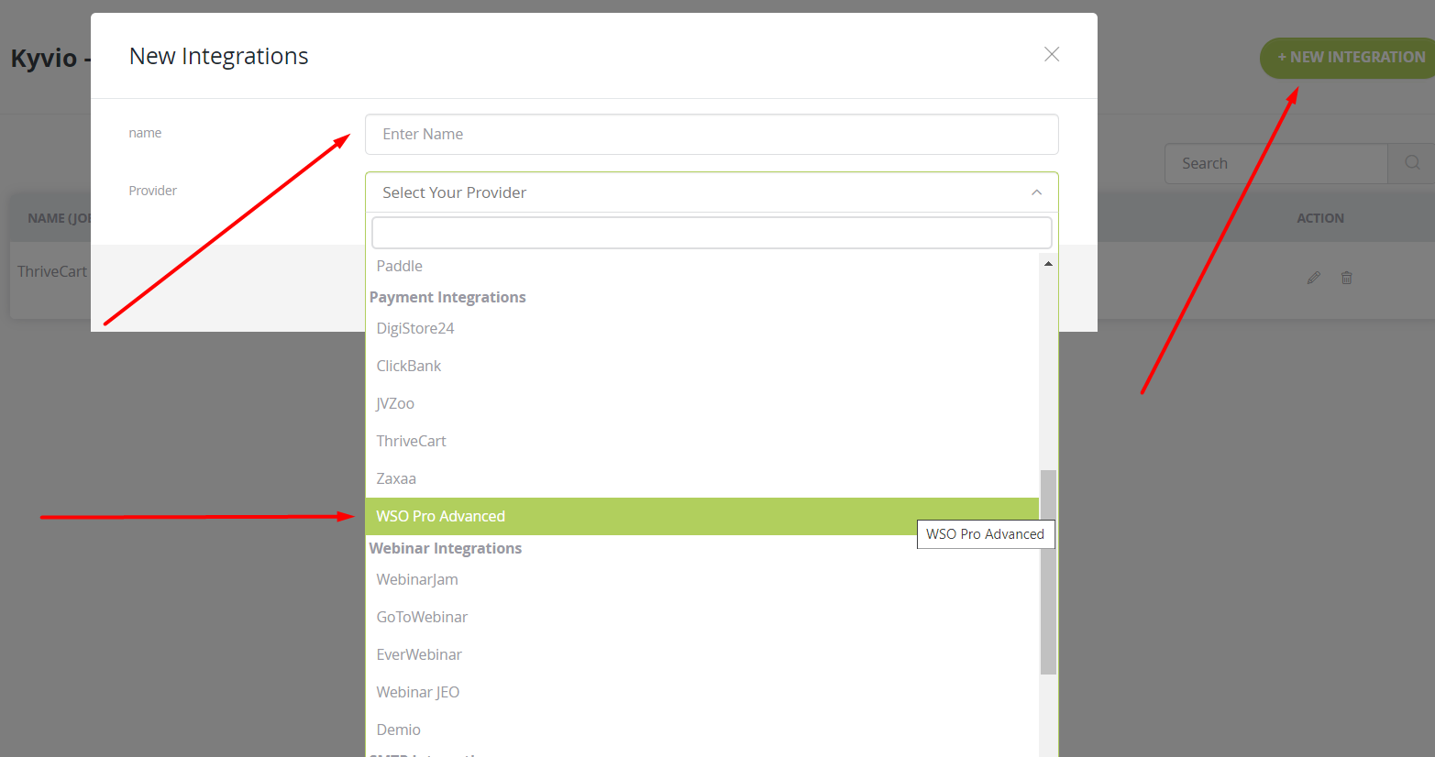
Task: Click the Payment Integrations group header
Action: click(x=447, y=297)
